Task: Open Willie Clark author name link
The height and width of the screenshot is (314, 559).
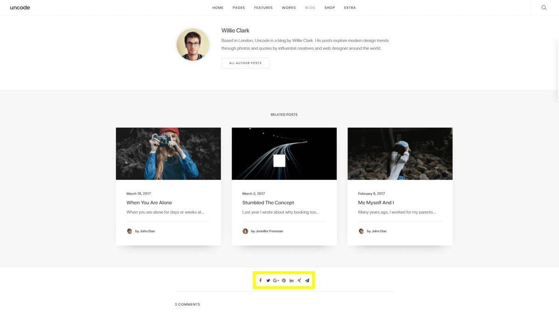Action: coord(235,30)
